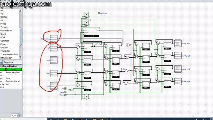Change the SansSerif Bold font property
Viewport: 213px width, 120px height.
[x=13, y=81]
